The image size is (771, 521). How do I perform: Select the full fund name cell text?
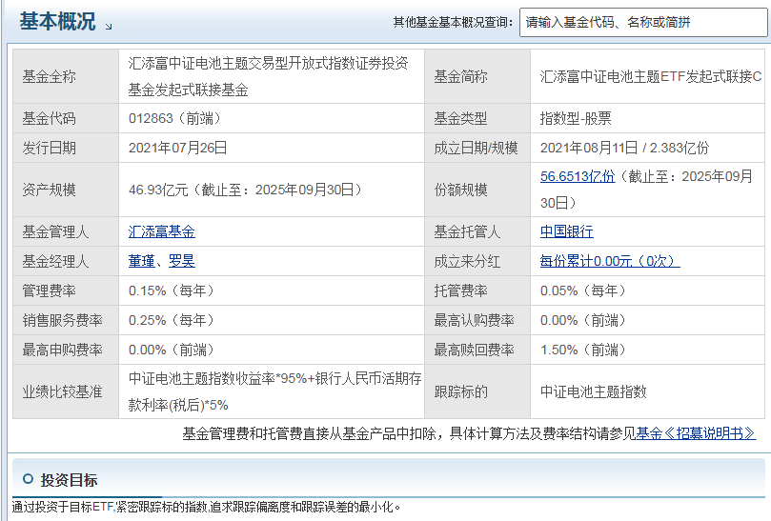click(x=268, y=77)
